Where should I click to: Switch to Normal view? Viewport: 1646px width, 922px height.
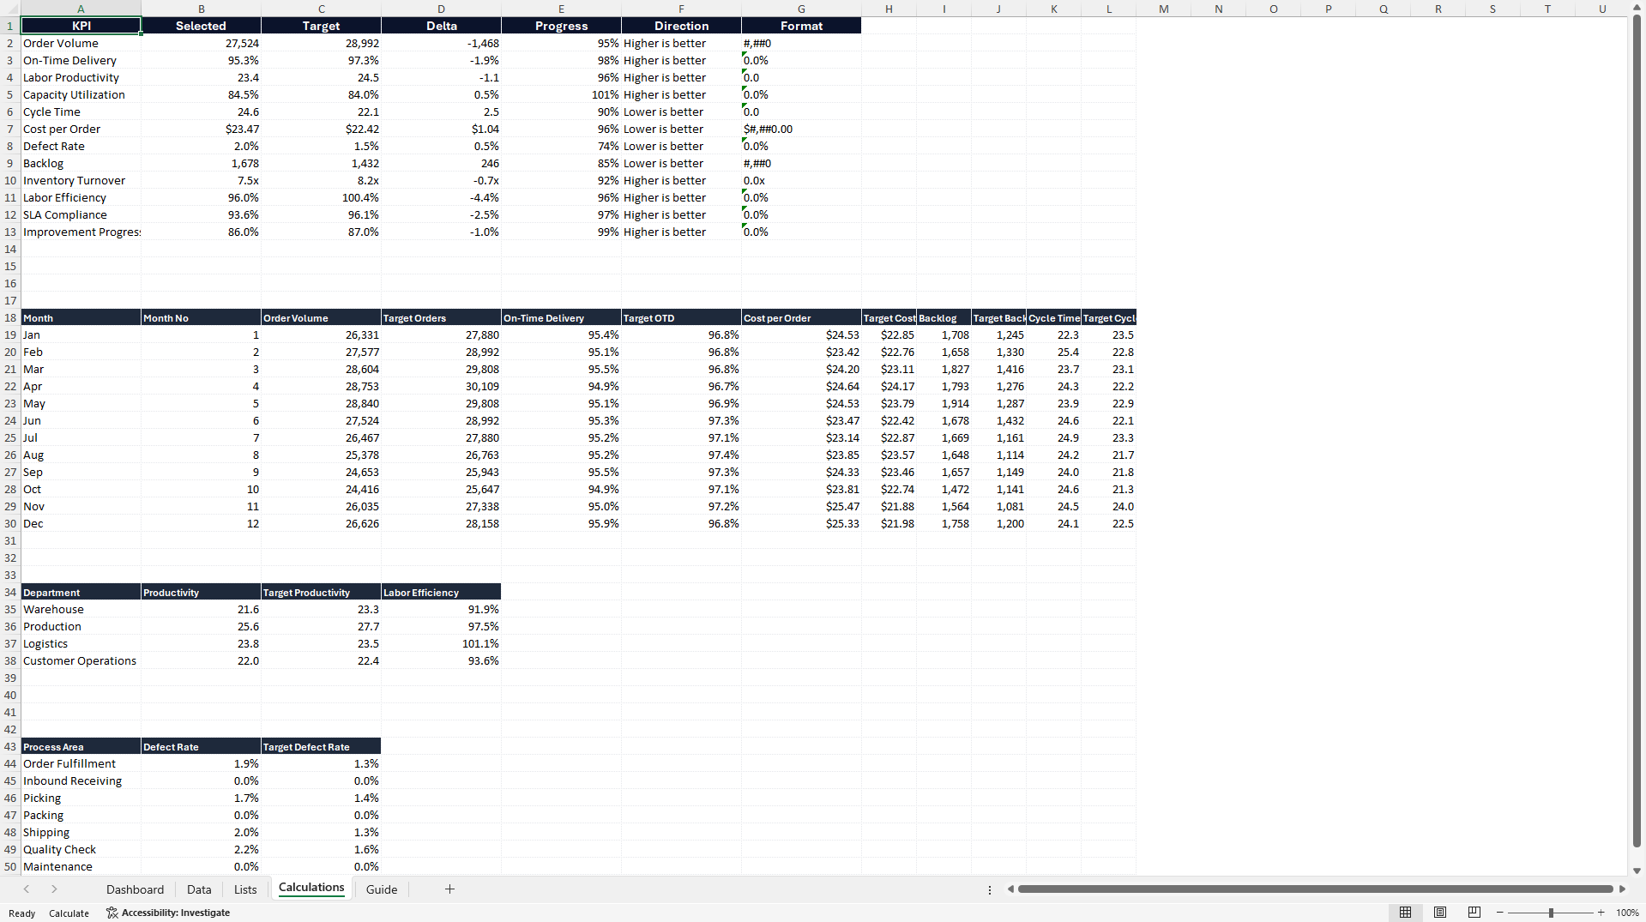point(1405,913)
